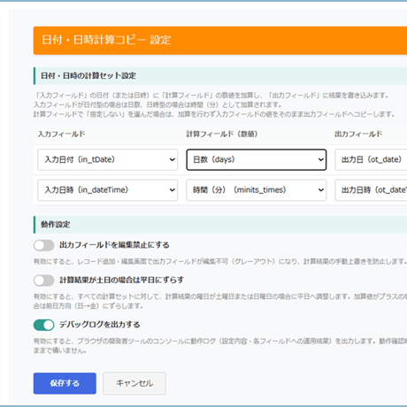Click the 出力フィールド column header
Image resolution: width=407 pixels, height=407 pixels.
tap(358, 134)
